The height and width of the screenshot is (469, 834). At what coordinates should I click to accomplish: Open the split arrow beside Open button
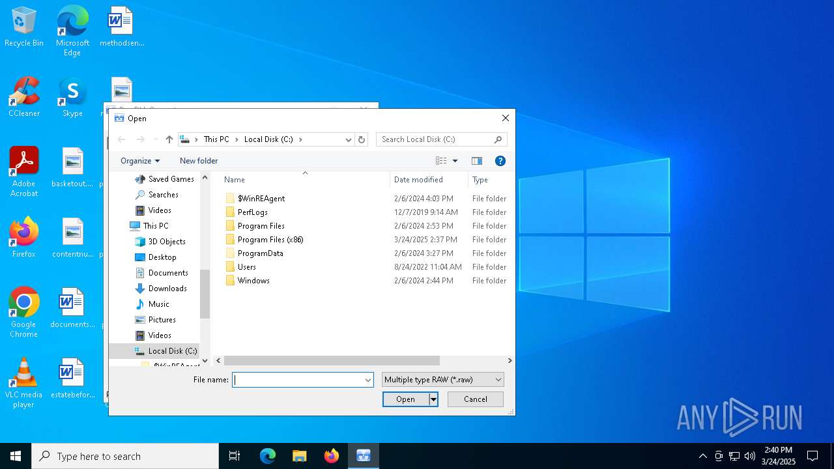pos(433,399)
